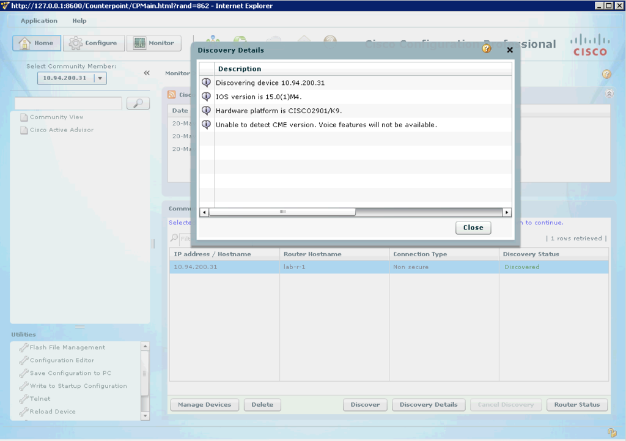Select the "Discovering device 10.94.200.31" text
This screenshot has height=441, width=626.
pos(270,83)
